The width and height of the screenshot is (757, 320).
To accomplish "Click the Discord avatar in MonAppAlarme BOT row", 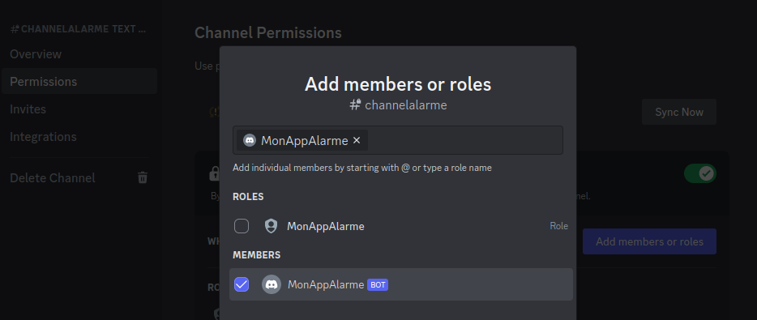I will pyautogui.click(x=272, y=284).
